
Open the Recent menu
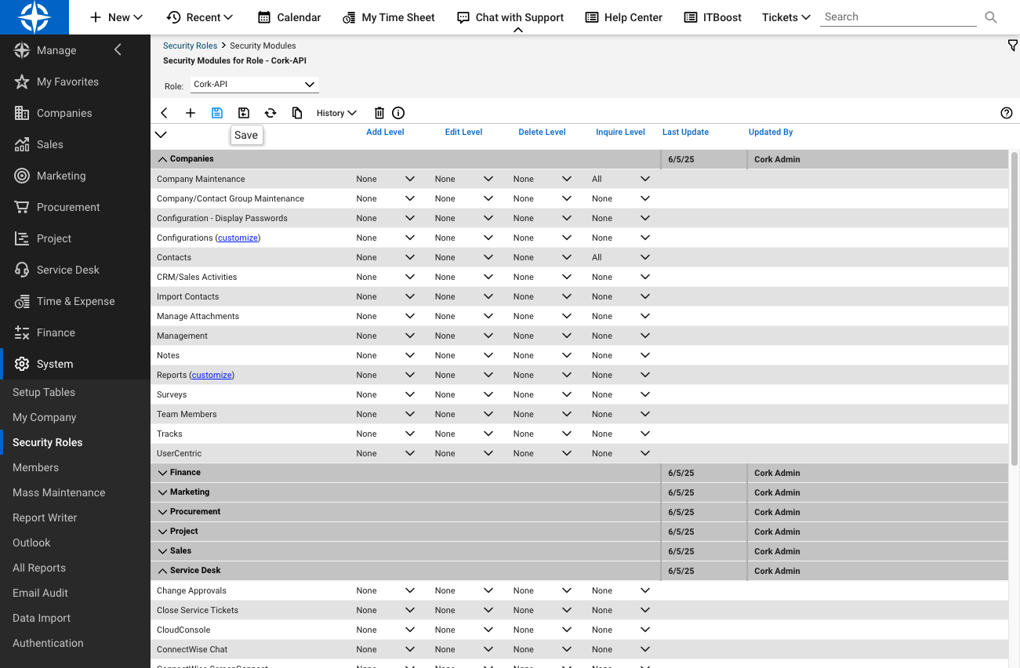(x=200, y=17)
